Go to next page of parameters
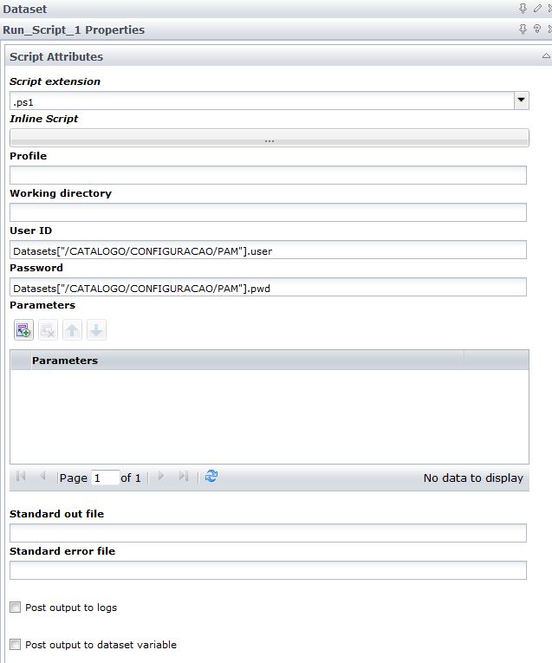The image size is (552, 663). tap(161, 477)
